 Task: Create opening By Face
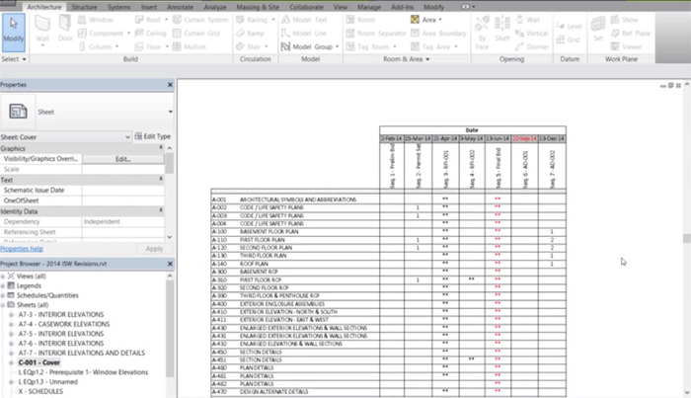482,33
